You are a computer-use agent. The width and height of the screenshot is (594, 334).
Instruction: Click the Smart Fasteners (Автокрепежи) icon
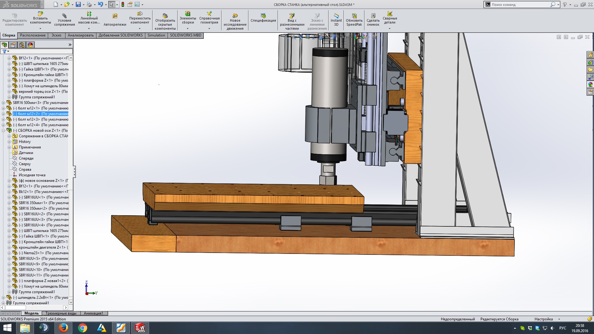click(x=115, y=16)
